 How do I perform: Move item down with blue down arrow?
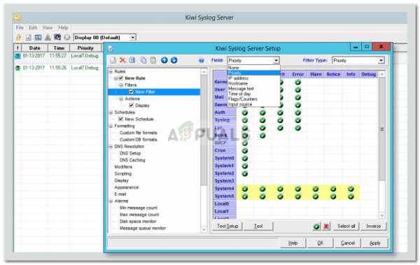174,60
